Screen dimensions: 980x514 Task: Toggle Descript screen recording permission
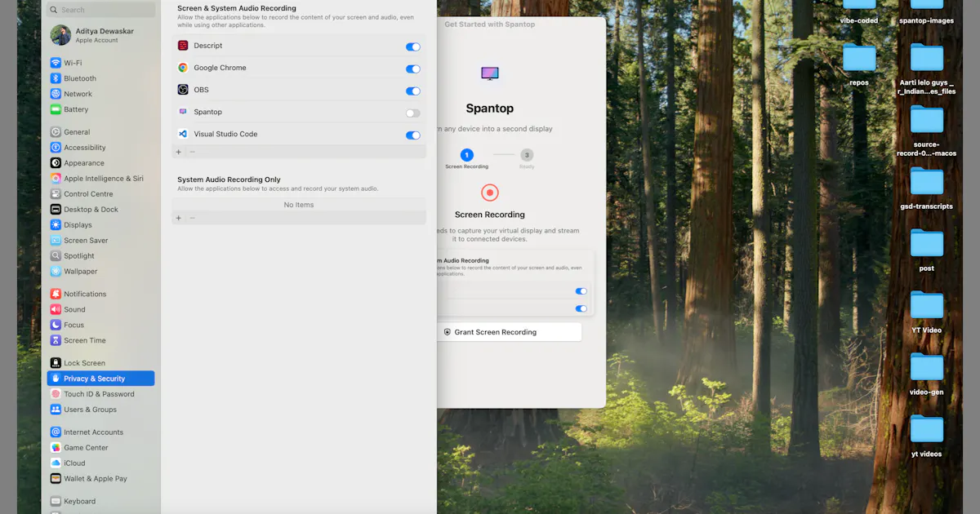coord(413,47)
